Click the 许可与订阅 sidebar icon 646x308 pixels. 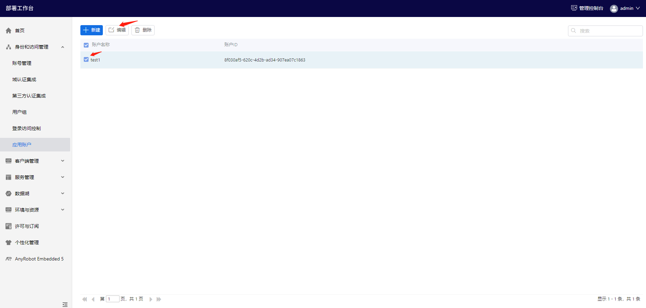(9, 226)
